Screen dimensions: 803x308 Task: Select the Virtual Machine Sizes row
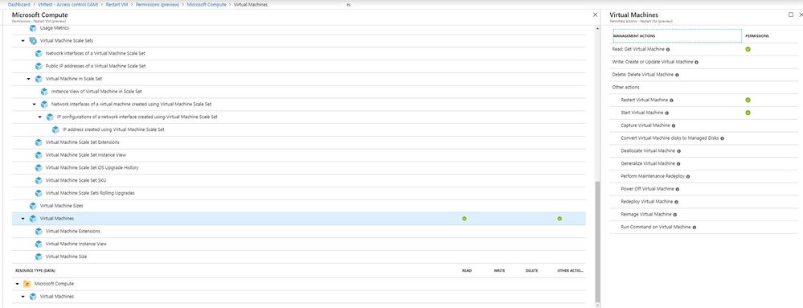[x=298, y=206]
